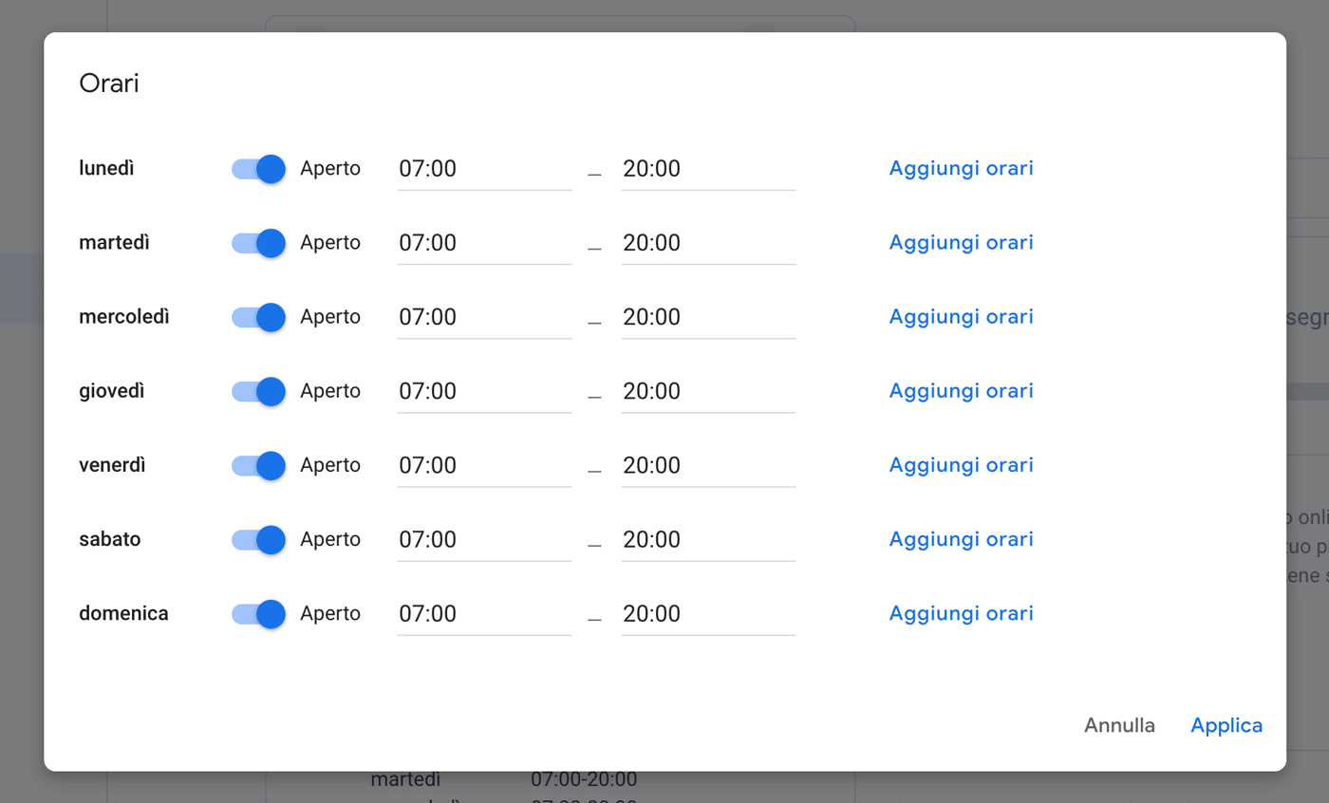Toggle the mercoledì Aperto switch
This screenshot has height=803, width=1329.
click(258, 317)
